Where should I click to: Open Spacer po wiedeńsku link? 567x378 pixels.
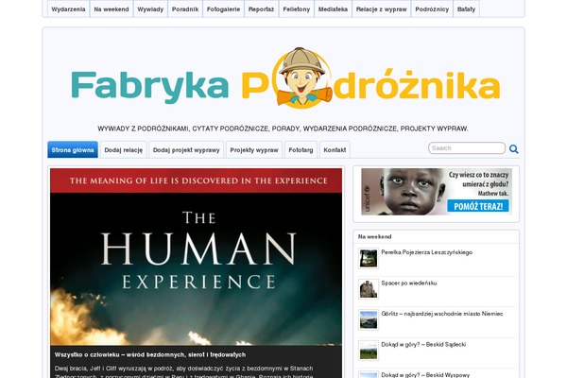pyautogui.click(x=409, y=283)
